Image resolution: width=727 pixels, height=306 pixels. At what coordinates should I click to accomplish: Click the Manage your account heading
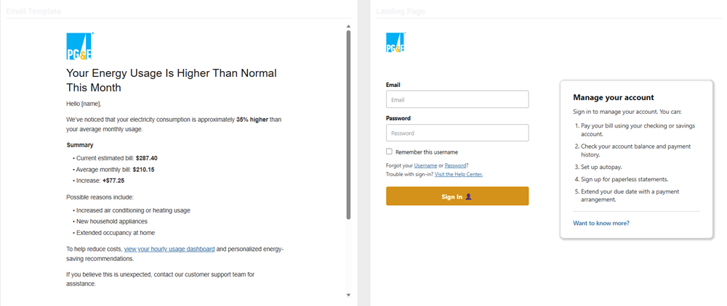point(614,98)
